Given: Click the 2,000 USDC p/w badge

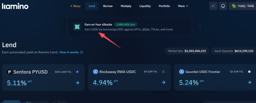Looking at the screenshot, I should [126, 25].
